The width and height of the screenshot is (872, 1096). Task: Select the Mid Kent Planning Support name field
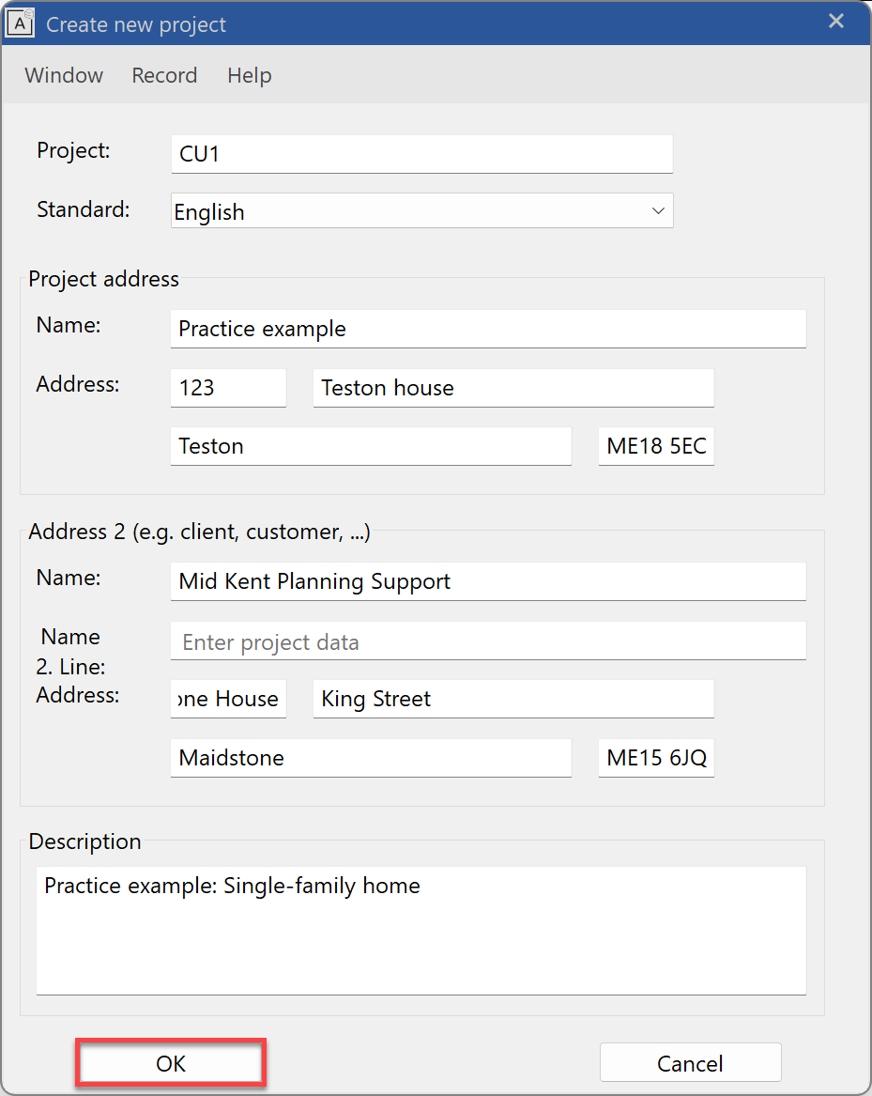[x=487, y=581]
